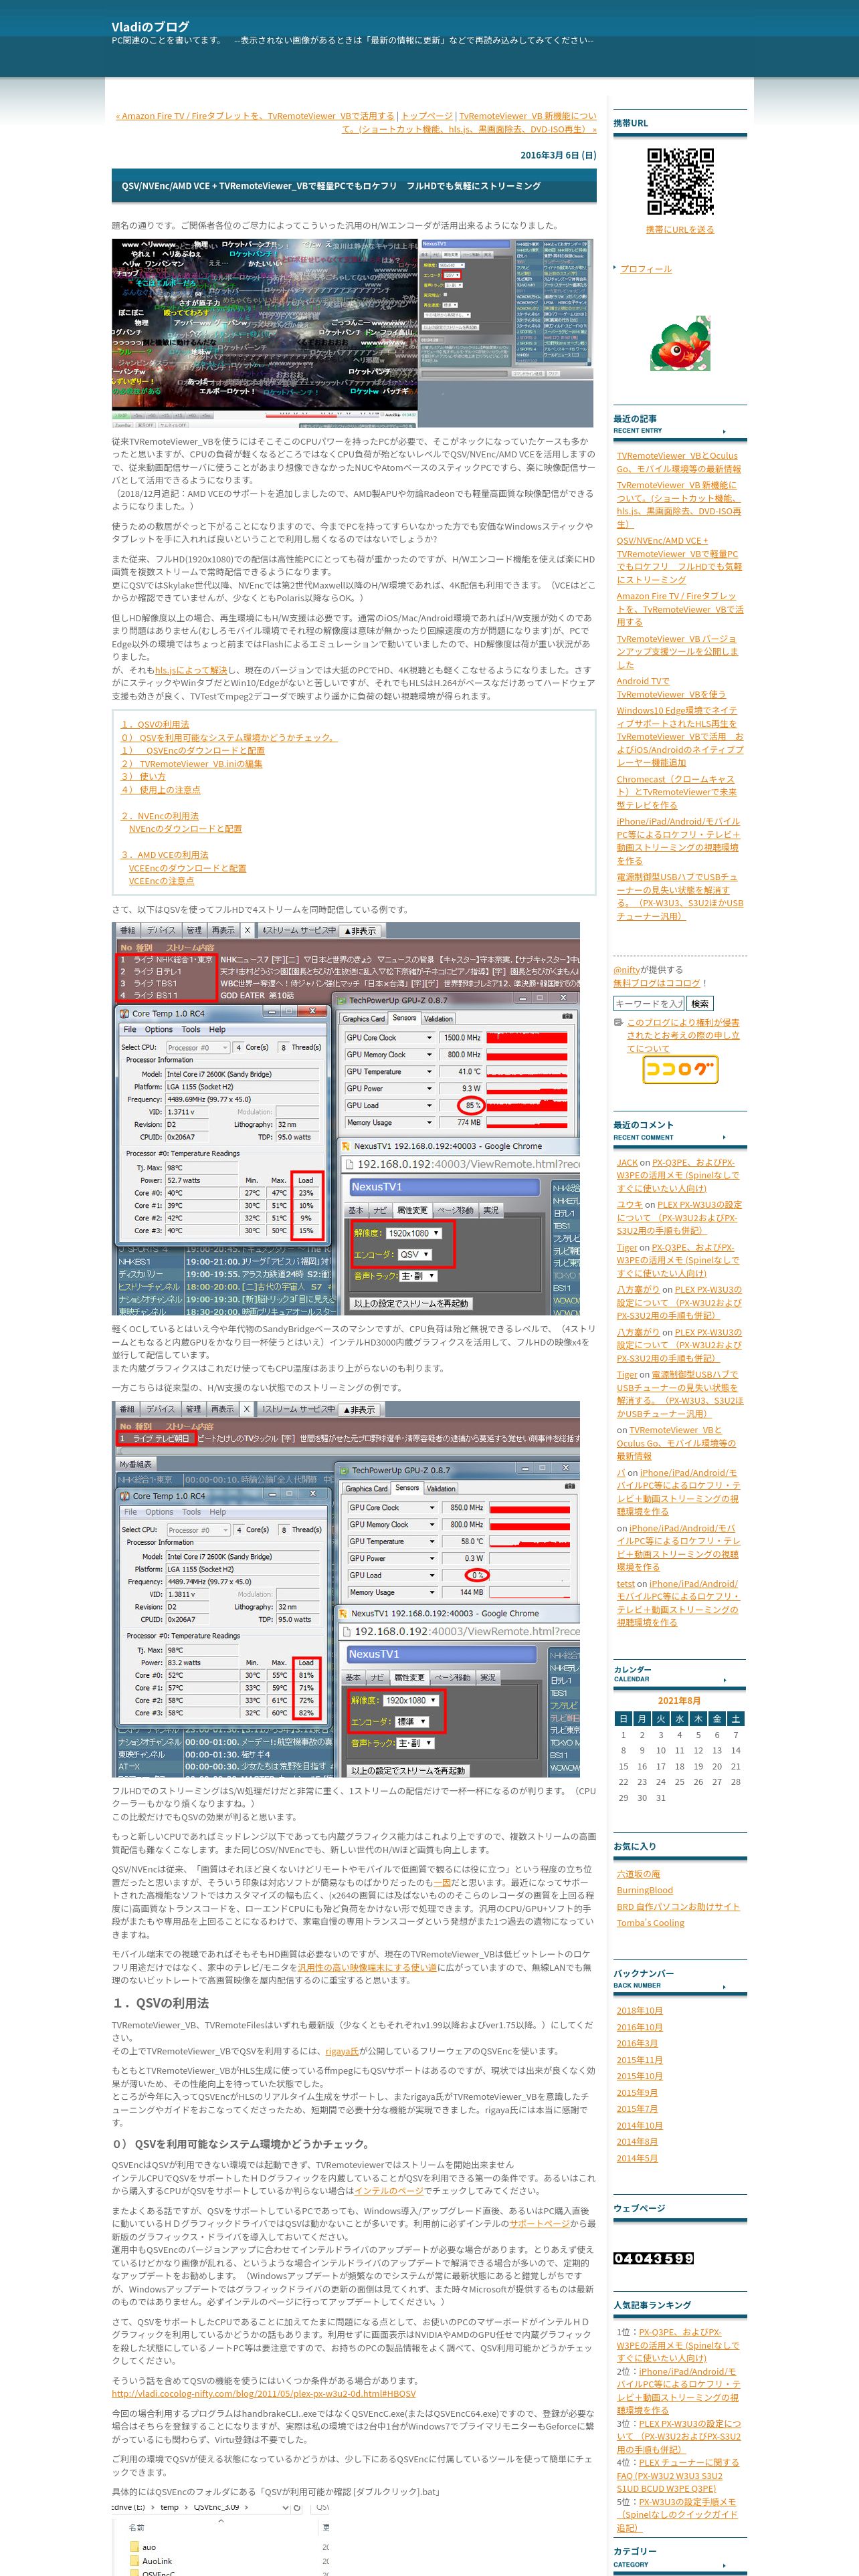This screenshot has width=859, height=2576.
Task: Jump to contents entry １．QSVの利用法
Action: (x=155, y=724)
